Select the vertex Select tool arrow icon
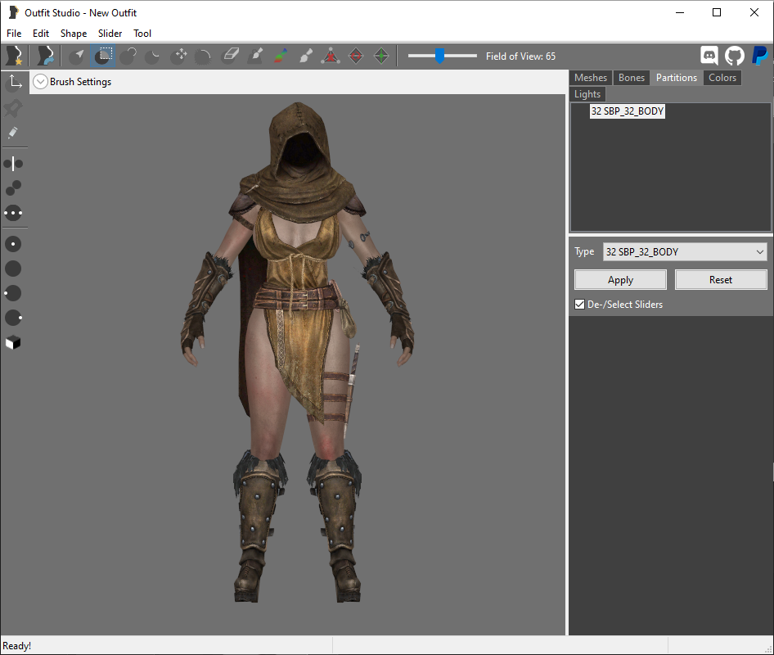Viewport: 774px width, 655px height. click(x=77, y=56)
